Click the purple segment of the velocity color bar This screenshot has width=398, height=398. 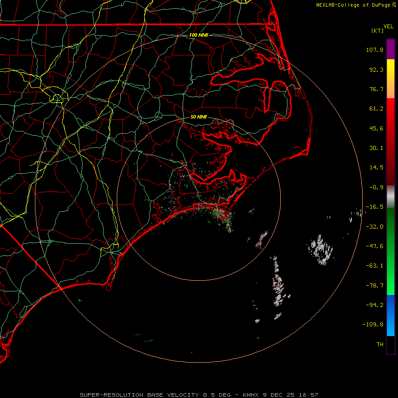pos(390,49)
